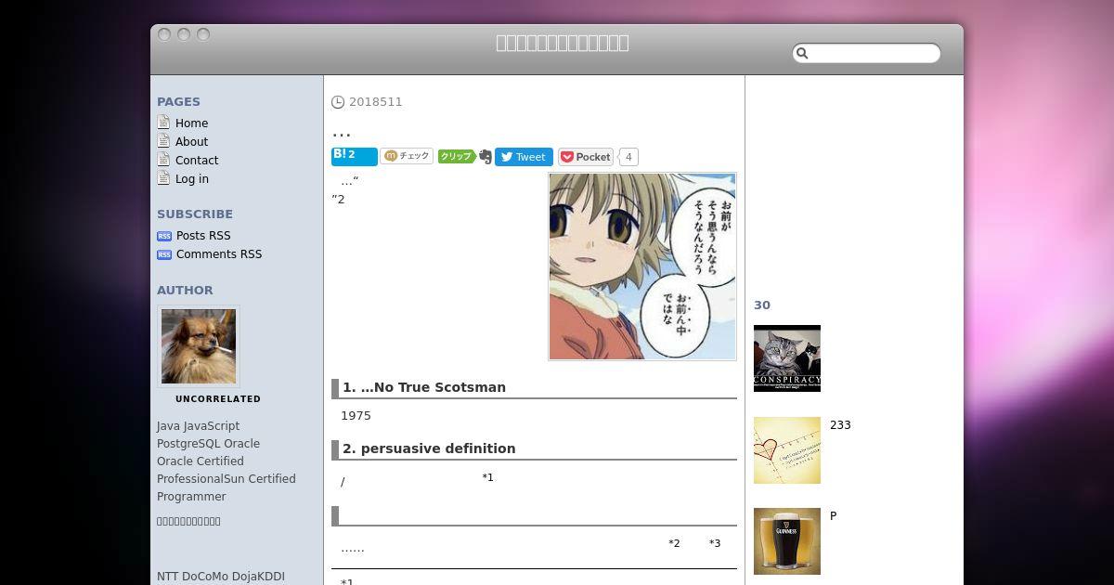This screenshot has width=1114, height=585.
Task: Click the RSS icon beside Posts RSS
Action: point(164,236)
